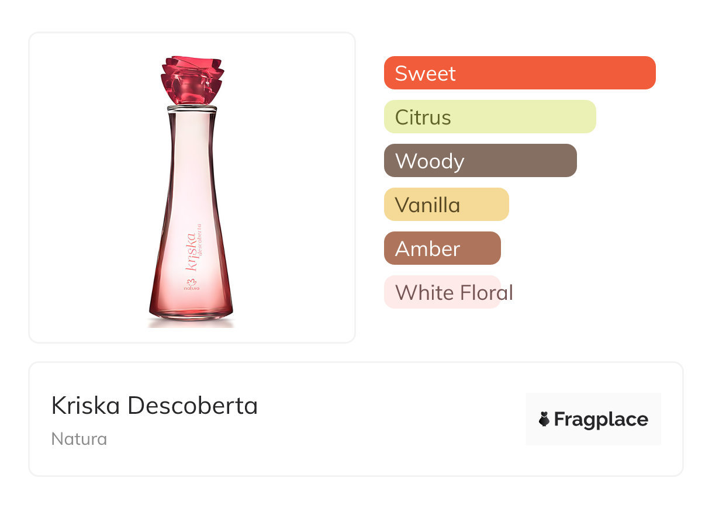Image resolution: width=712 pixels, height=505 pixels.
Task: Select the Citrus accord bar
Action: pos(489,117)
